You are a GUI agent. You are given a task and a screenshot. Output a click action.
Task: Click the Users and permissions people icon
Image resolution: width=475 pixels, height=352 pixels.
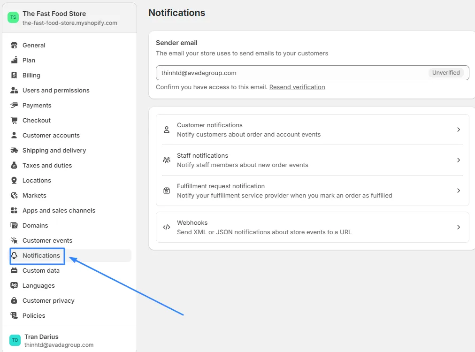(x=14, y=90)
